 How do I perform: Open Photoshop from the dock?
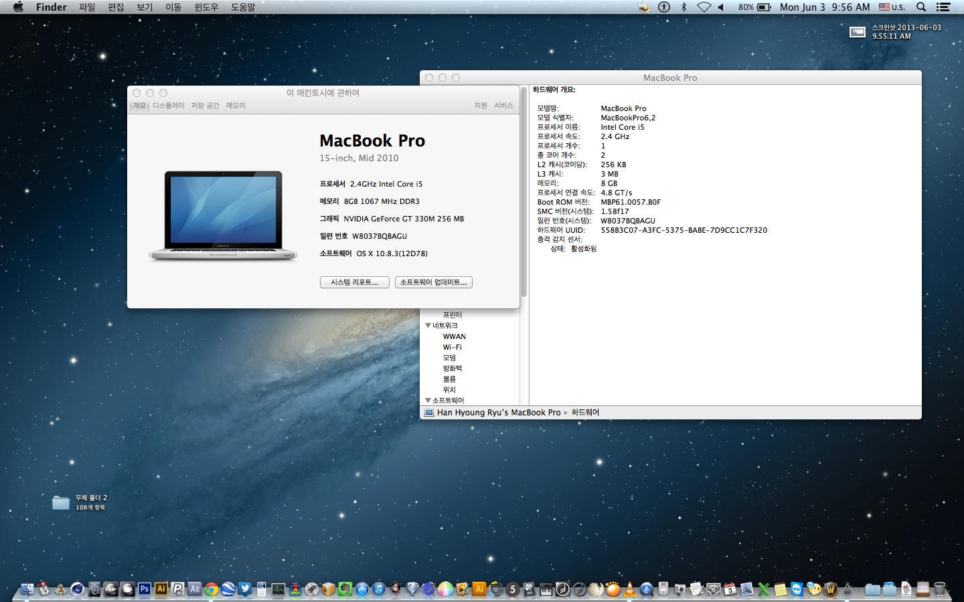tap(144, 589)
